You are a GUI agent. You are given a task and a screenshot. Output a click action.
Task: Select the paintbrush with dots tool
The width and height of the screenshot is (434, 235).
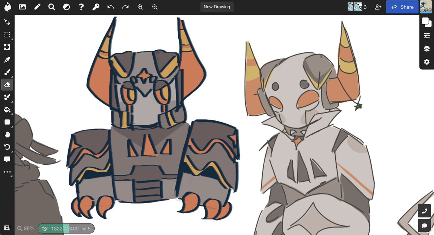tap(7, 97)
